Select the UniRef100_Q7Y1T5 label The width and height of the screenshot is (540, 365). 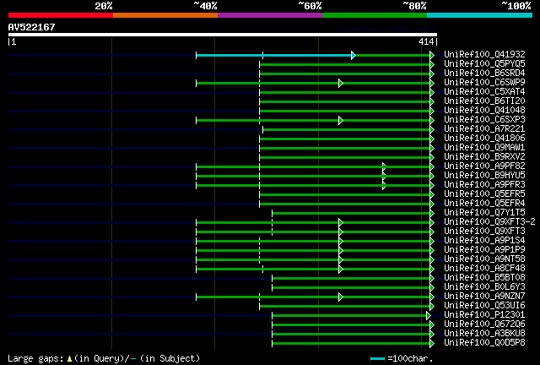pyautogui.click(x=484, y=213)
